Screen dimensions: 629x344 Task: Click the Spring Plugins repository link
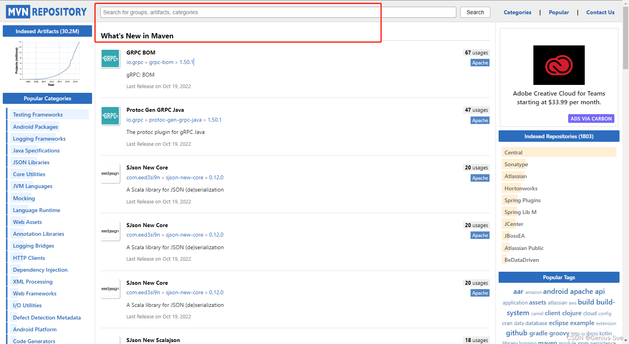tap(522, 200)
